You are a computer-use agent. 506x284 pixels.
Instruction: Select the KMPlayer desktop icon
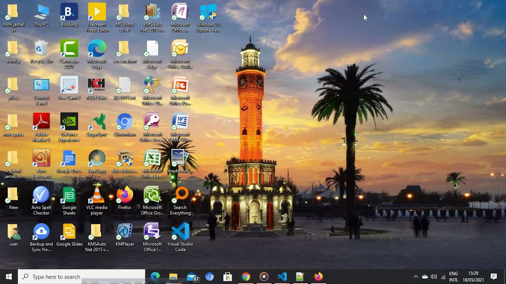pyautogui.click(x=125, y=235)
